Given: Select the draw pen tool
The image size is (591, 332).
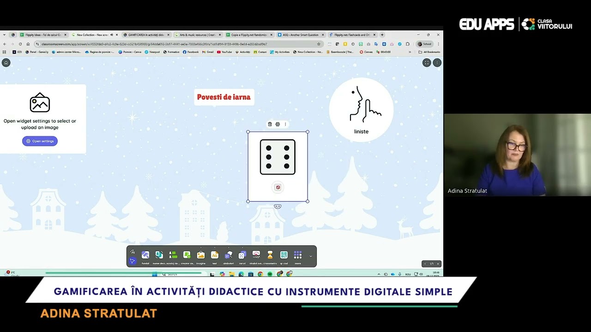Looking at the screenshot, I should pos(133,252).
